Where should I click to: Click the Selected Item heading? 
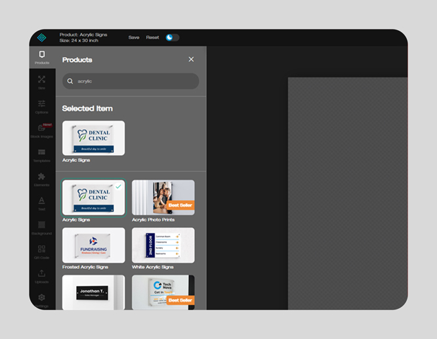coord(87,108)
